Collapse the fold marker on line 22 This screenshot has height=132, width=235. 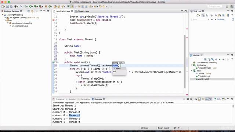click(58, 52)
